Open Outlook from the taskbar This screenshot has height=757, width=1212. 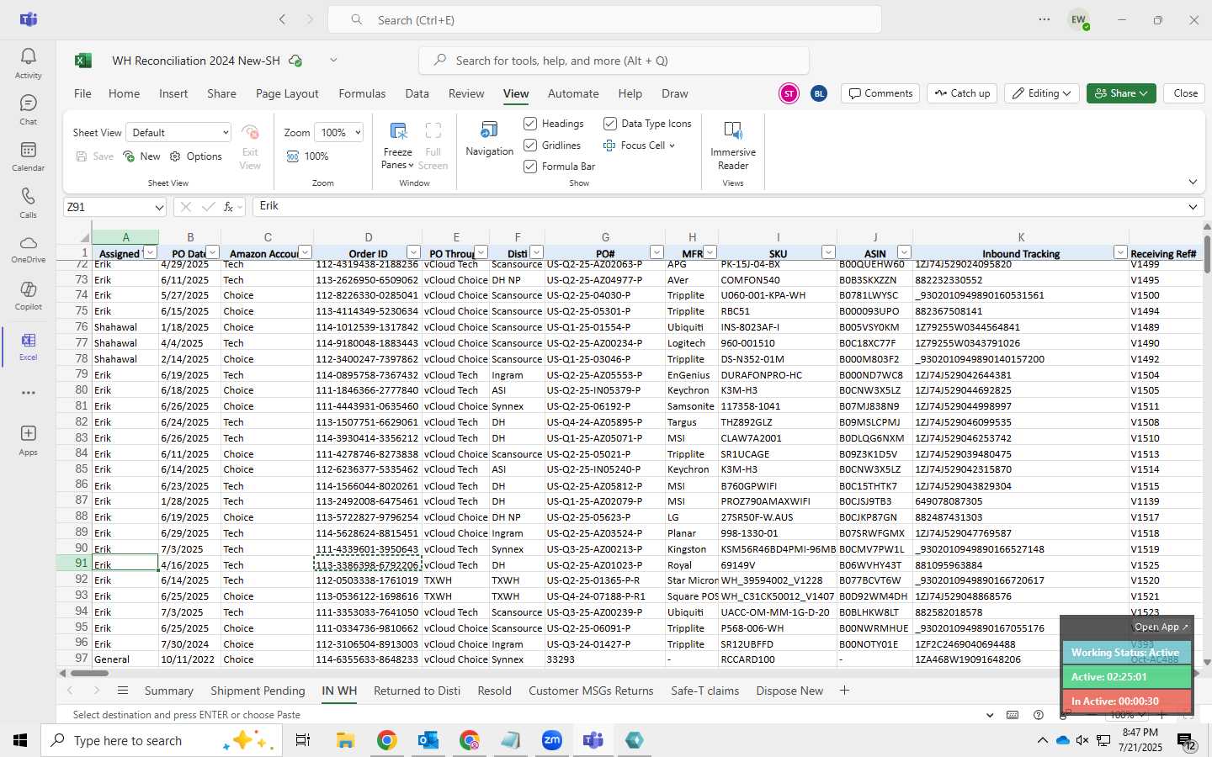click(x=428, y=740)
